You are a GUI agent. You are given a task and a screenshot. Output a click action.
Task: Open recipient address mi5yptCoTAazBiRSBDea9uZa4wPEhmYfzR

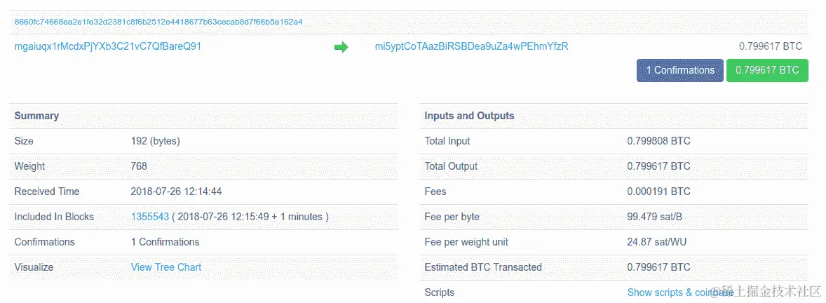point(471,46)
